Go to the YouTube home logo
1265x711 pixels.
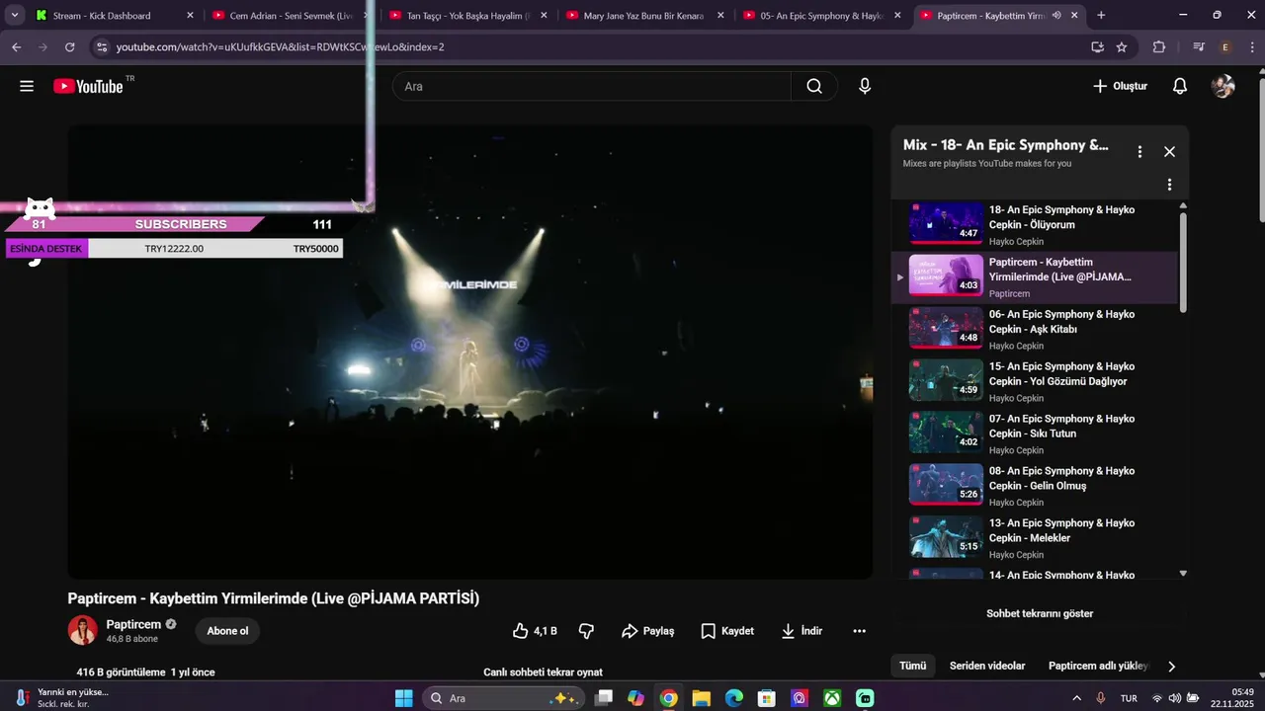88,86
